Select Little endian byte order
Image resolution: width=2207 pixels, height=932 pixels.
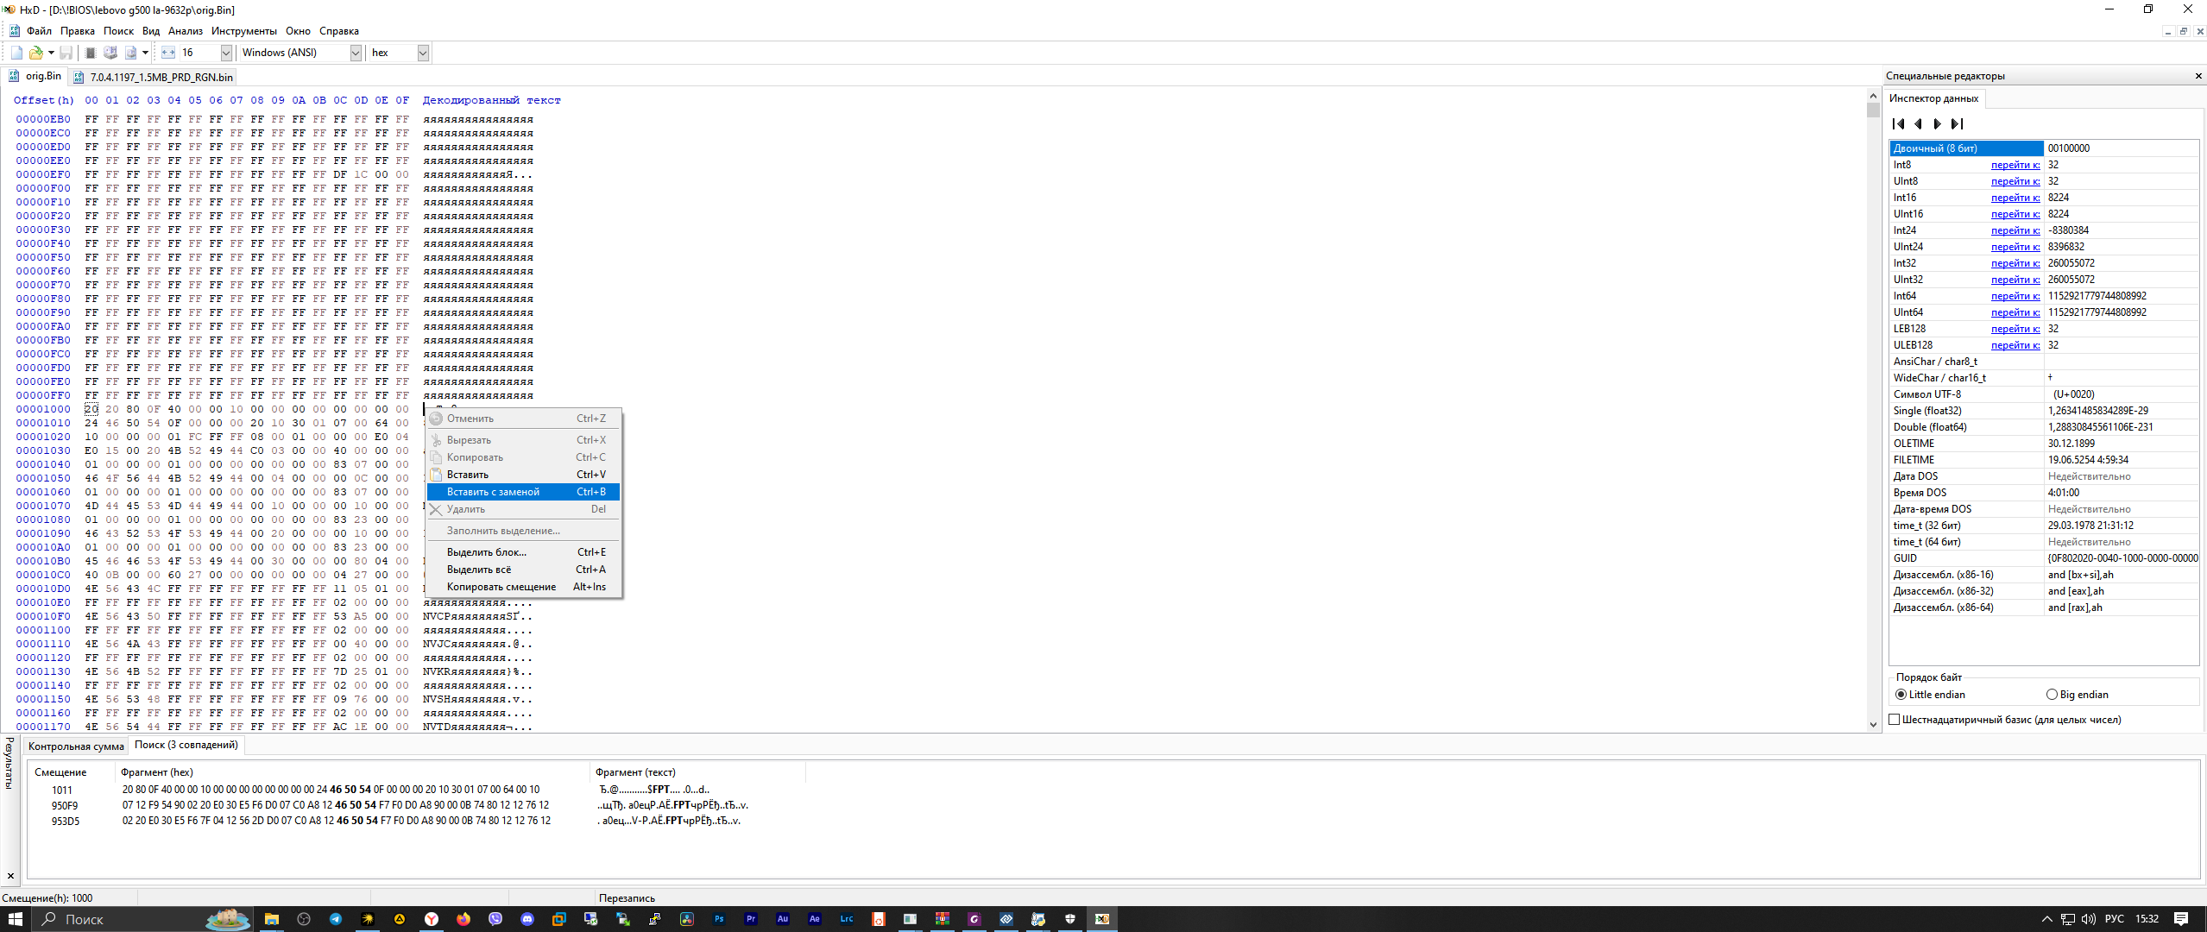pyautogui.click(x=1901, y=695)
